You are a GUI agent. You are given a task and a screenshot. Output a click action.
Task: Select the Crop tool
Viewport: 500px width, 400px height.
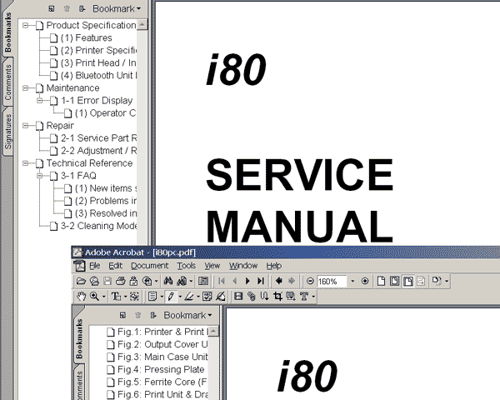click(x=277, y=297)
